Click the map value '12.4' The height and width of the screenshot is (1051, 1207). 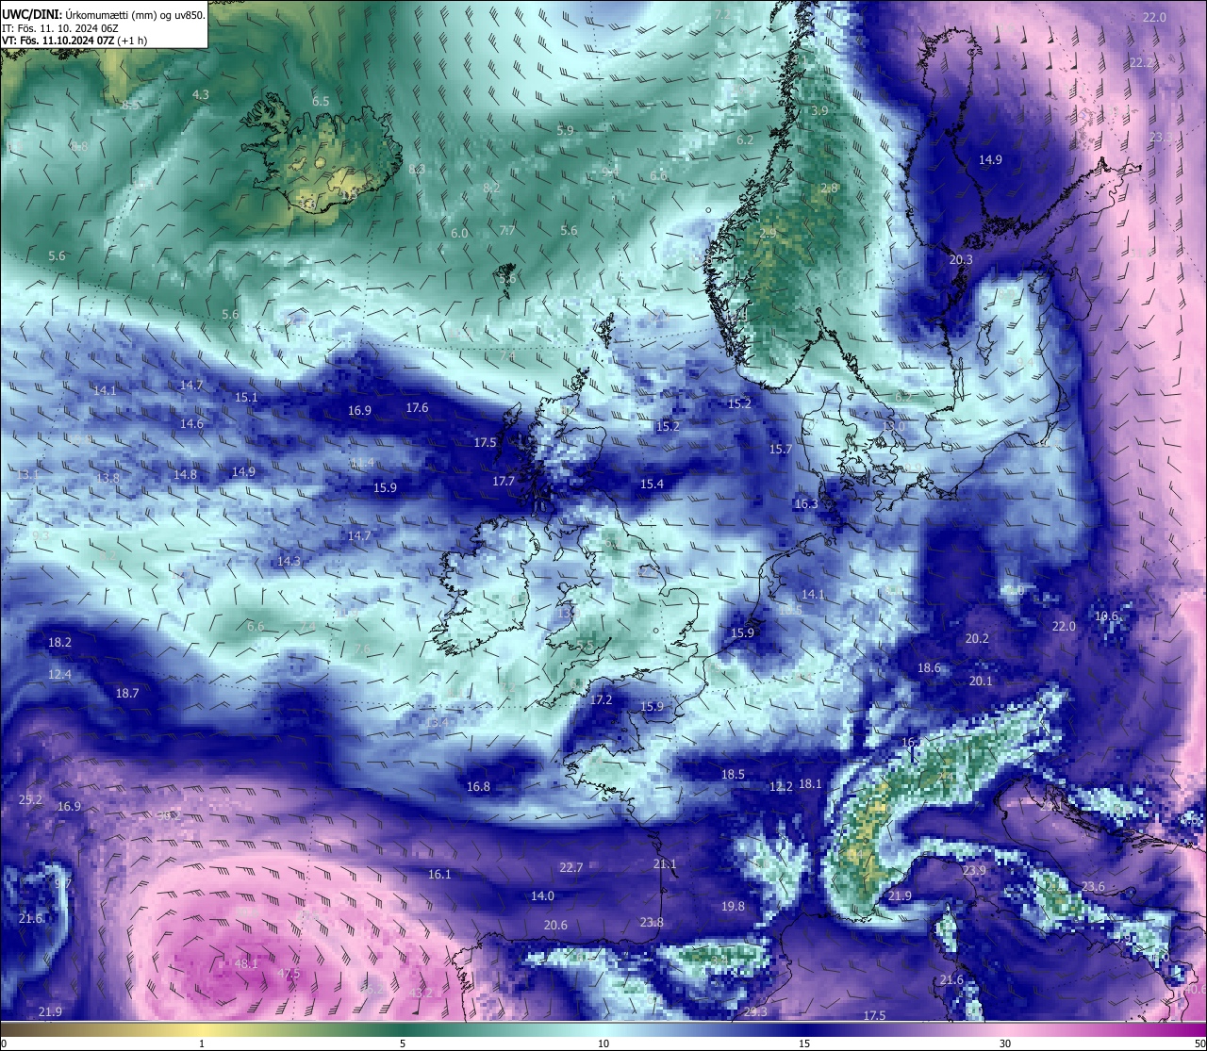pyautogui.click(x=59, y=674)
